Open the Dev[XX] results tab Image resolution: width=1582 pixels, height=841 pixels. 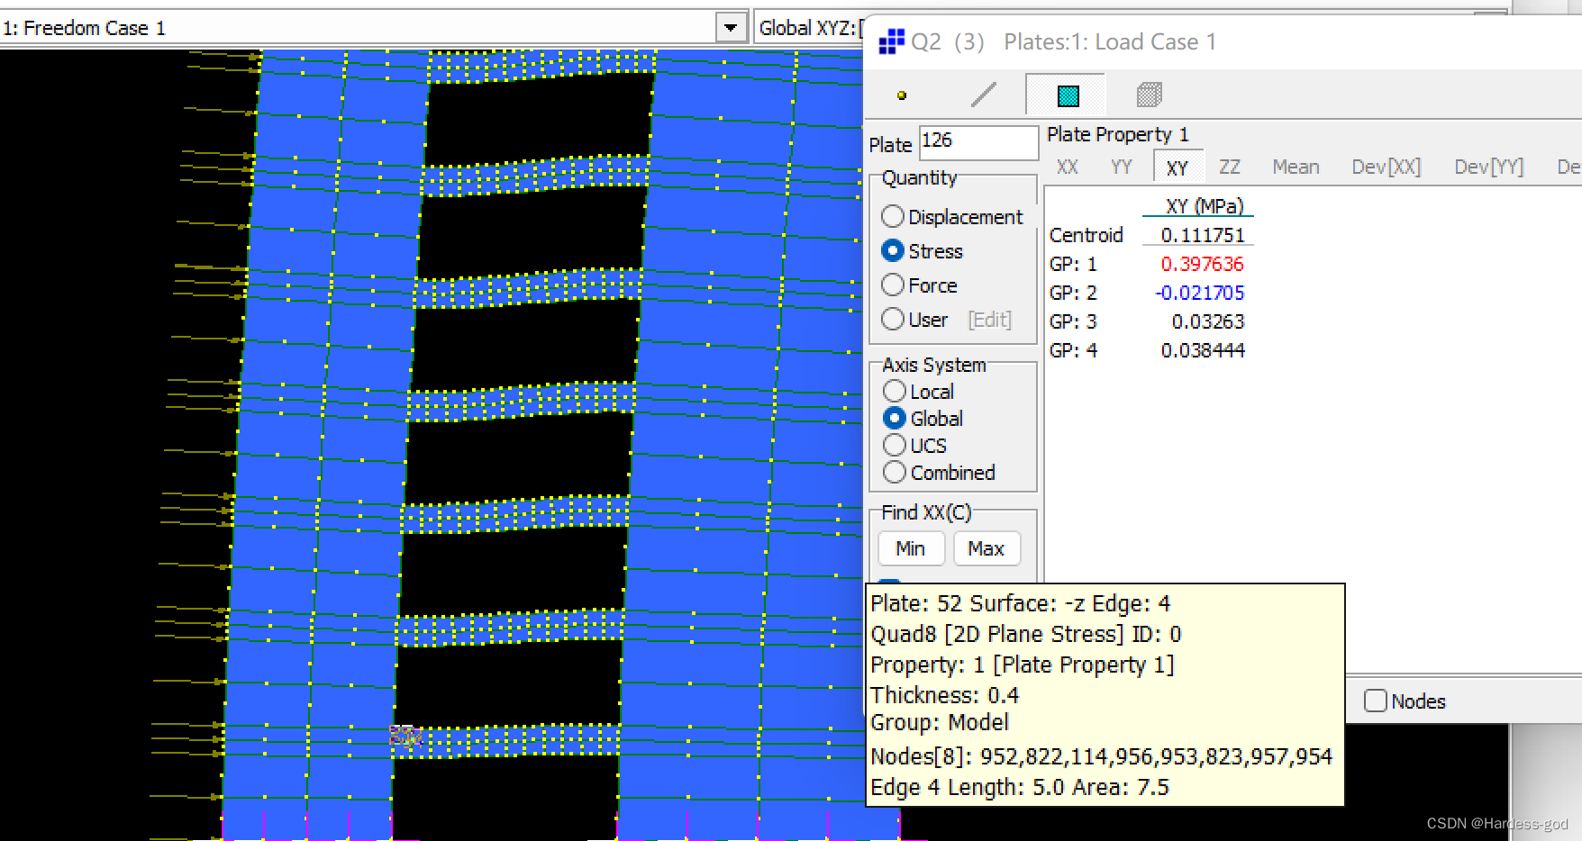tap(1387, 167)
